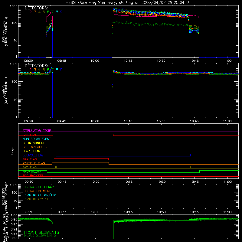The image size is (242, 242).
Task: Click the falling PARTICLE_FLAG step edge
Action: (x=109, y=163)
